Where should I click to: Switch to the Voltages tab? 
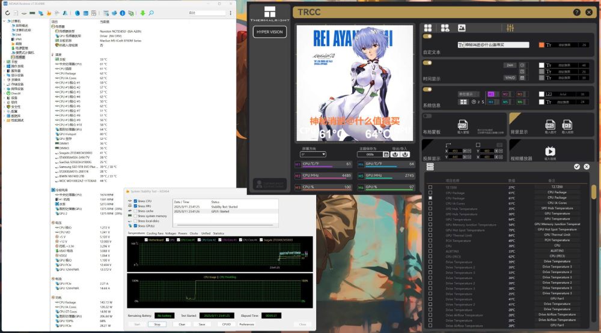tap(171, 233)
